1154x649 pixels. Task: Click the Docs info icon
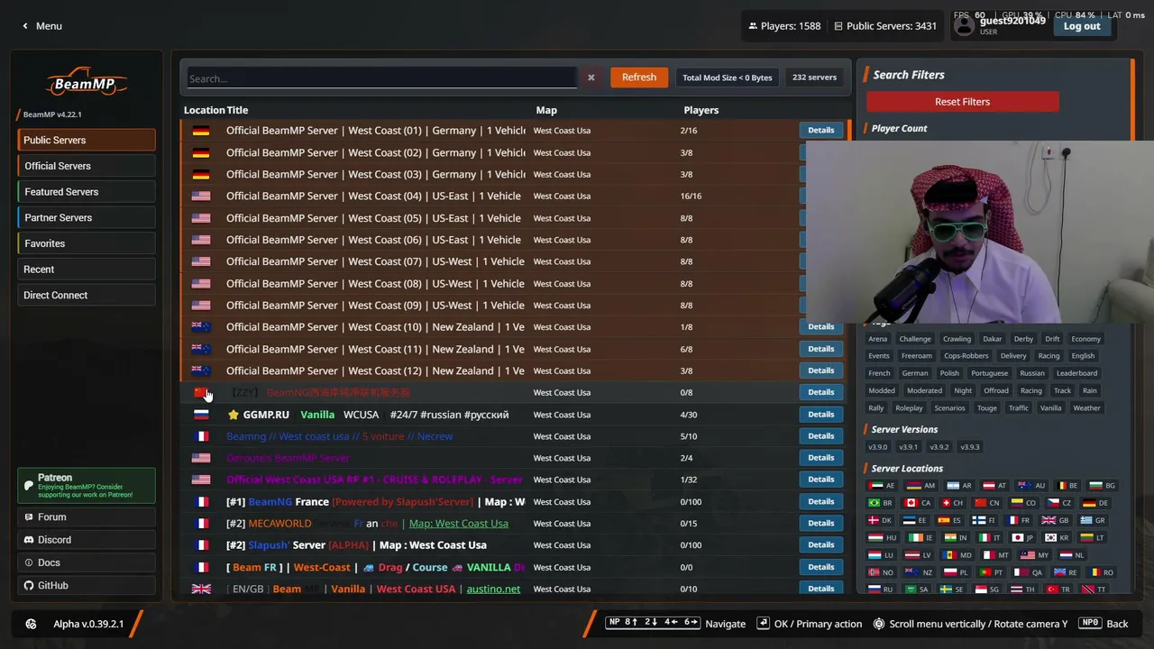pyautogui.click(x=29, y=562)
